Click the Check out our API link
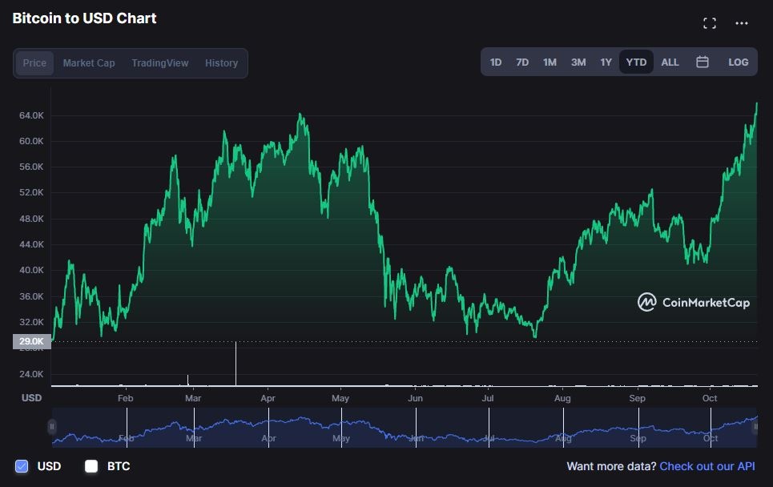773x487 pixels. 707,466
